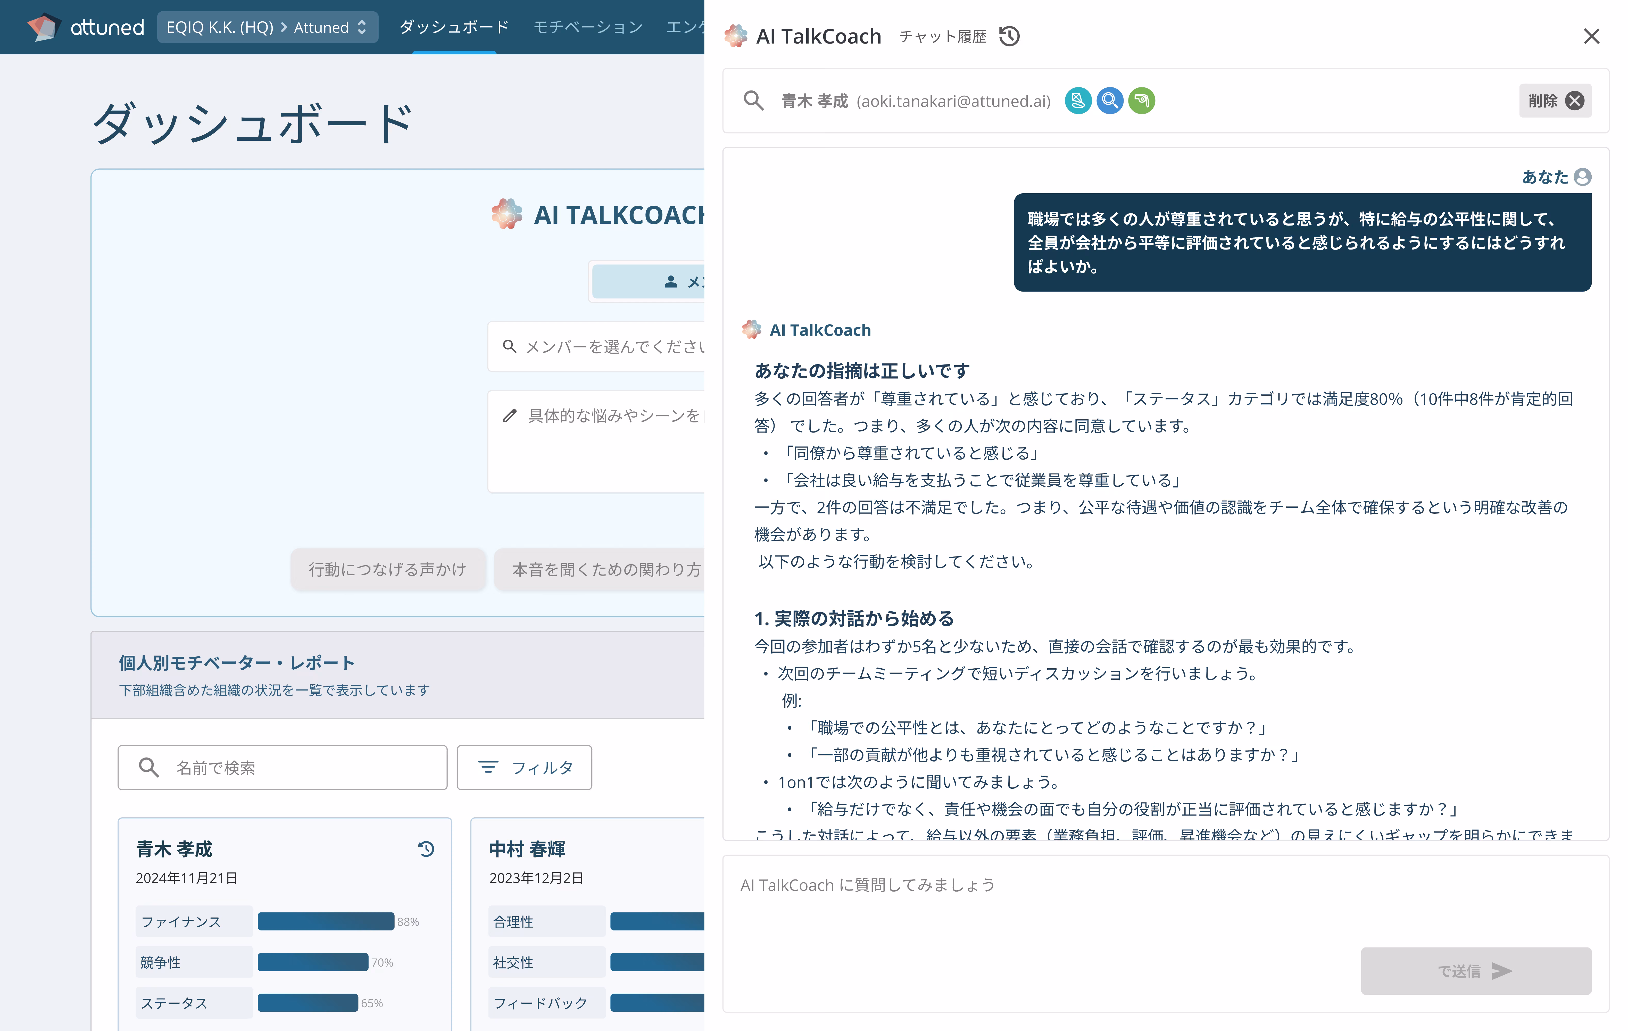Click the あなた user avatar icon
This screenshot has width=1628, height=1031.
coord(1582,177)
